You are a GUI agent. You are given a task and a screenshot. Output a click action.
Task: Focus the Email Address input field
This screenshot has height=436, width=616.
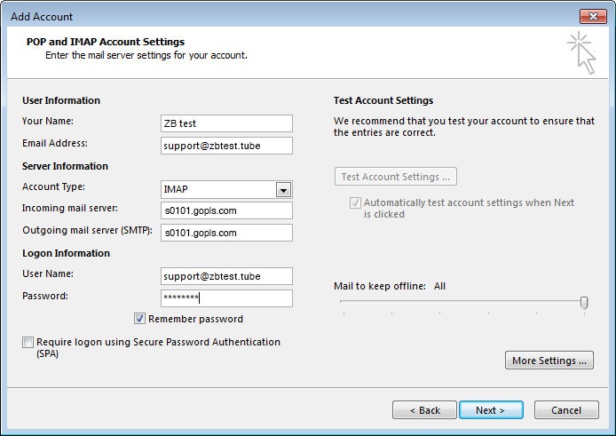tap(226, 146)
